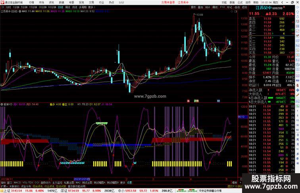300x193 pixels.
Task: Expand the 更多 periods list
Action: (x=91, y=7)
